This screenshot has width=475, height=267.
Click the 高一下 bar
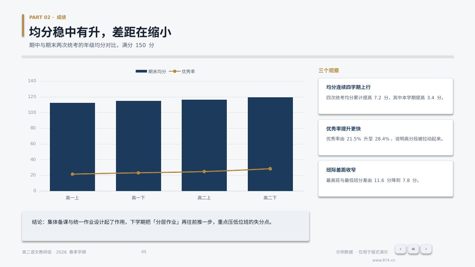pyautogui.click(x=138, y=146)
